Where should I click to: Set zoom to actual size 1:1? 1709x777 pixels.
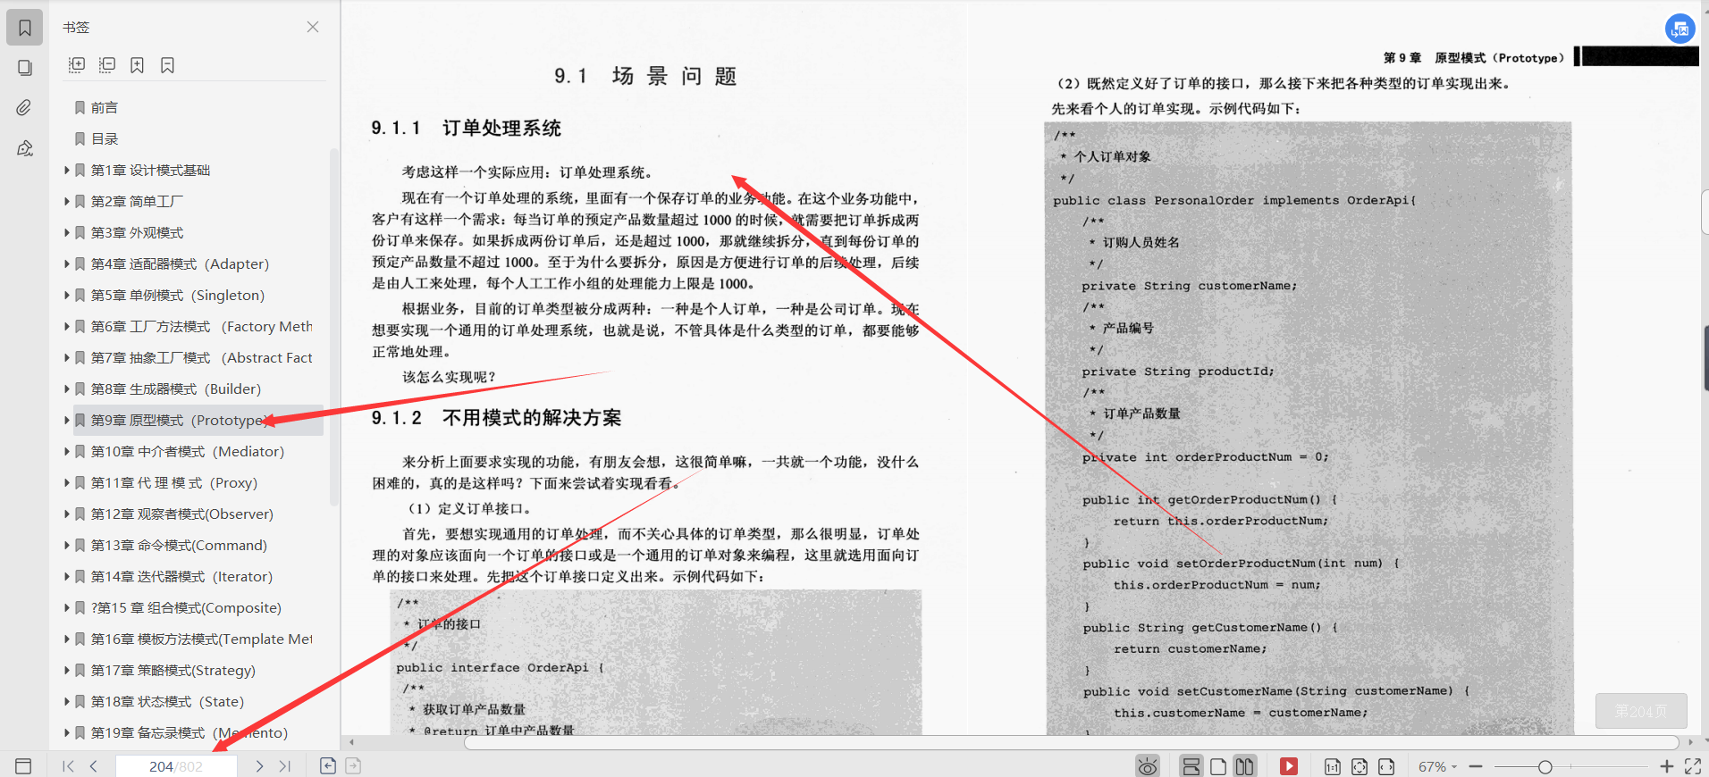(x=1332, y=766)
